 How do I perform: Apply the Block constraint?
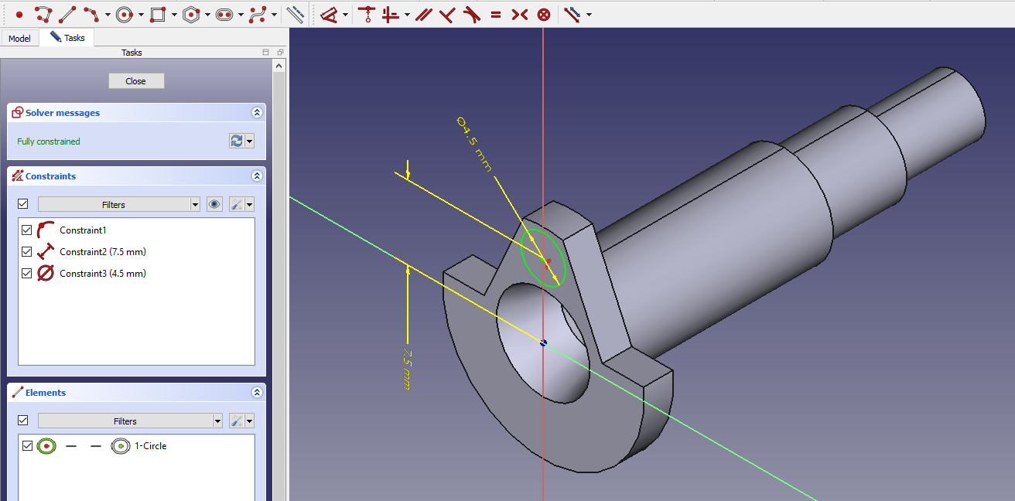click(x=544, y=14)
